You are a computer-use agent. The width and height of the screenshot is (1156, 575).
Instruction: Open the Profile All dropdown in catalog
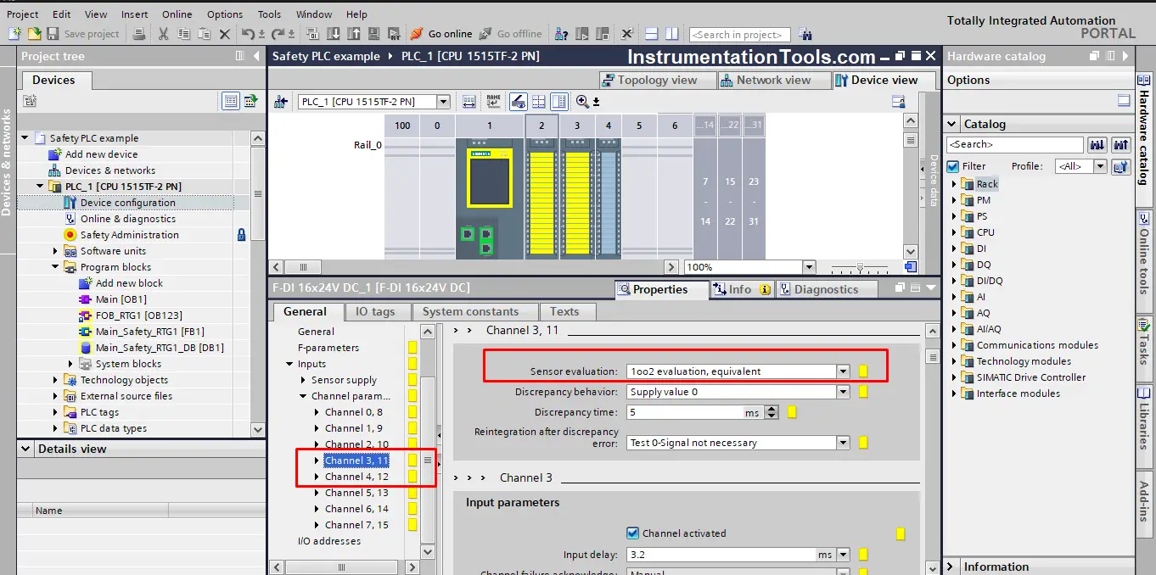tap(1100, 166)
